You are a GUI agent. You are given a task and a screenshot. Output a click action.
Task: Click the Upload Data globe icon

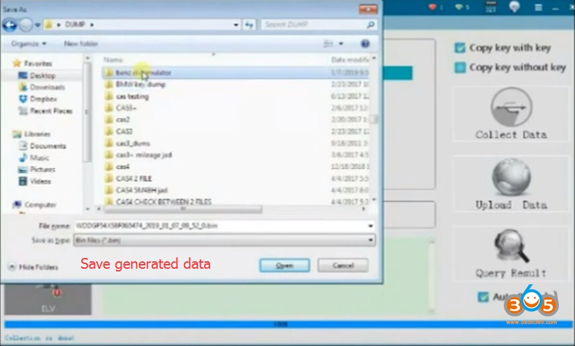click(511, 177)
